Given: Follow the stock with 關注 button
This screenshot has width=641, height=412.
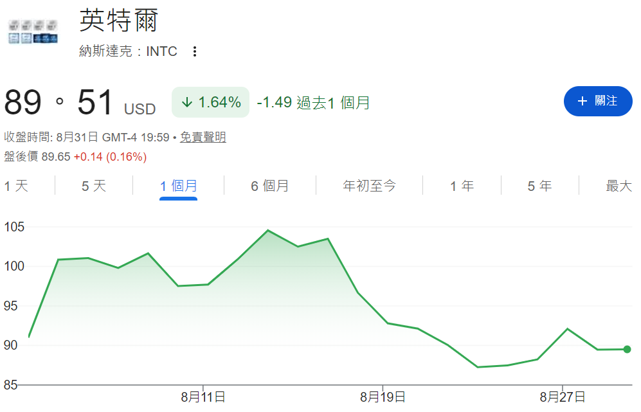Looking at the screenshot, I should tap(598, 101).
